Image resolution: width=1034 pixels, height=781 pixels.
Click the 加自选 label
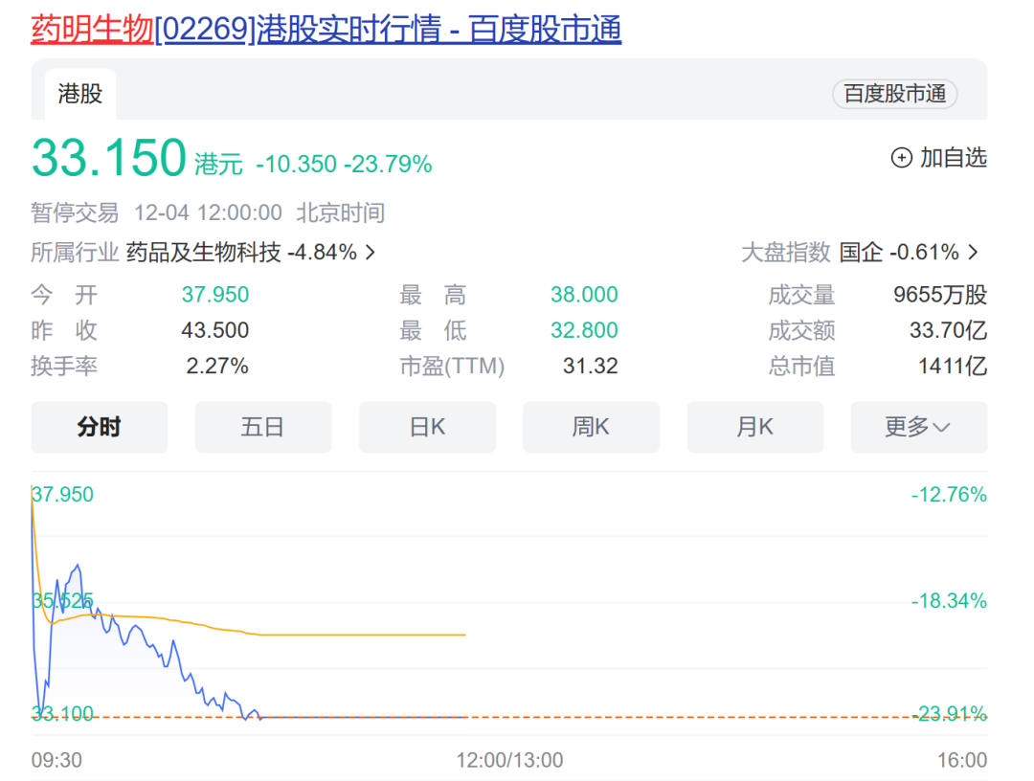pyautogui.click(x=953, y=158)
